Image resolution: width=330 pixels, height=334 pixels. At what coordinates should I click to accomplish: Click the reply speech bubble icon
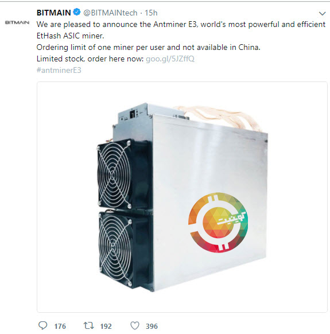[x=42, y=325]
